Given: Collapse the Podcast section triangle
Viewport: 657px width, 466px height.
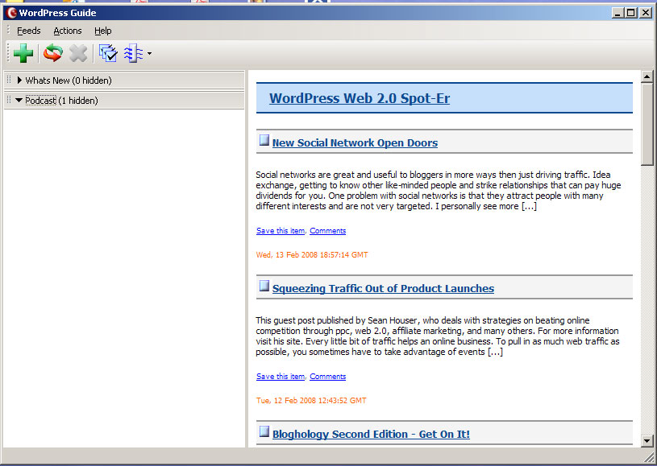Looking at the screenshot, I should click(19, 101).
